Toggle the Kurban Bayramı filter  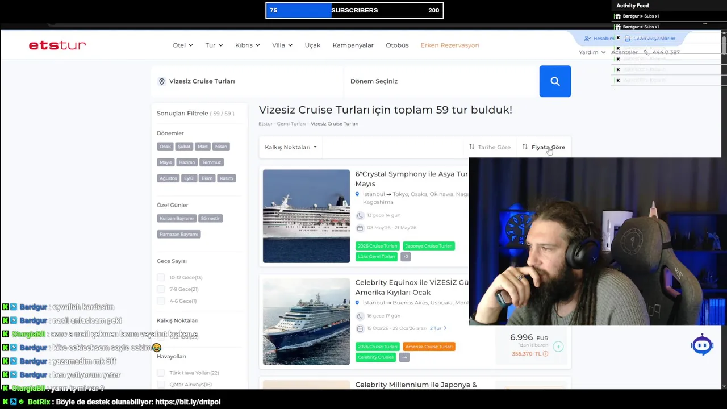(177, 218)
